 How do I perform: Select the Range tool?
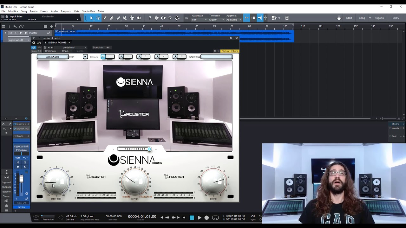(98, 18)
